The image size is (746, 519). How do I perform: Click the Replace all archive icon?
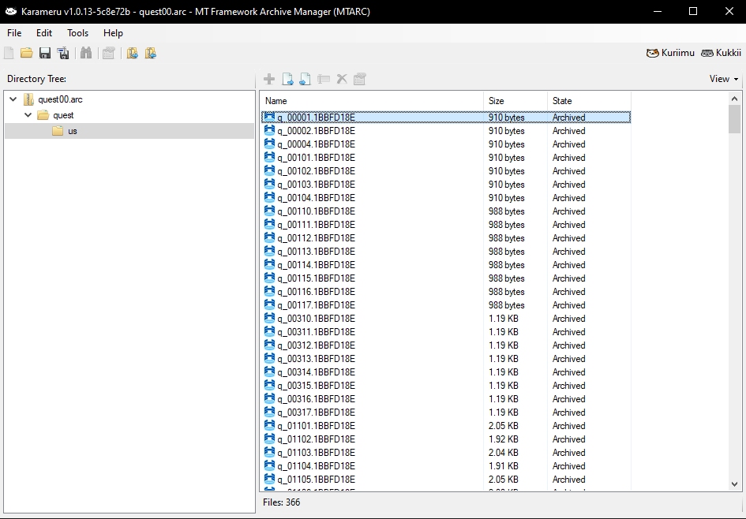[x=150, y=53]
